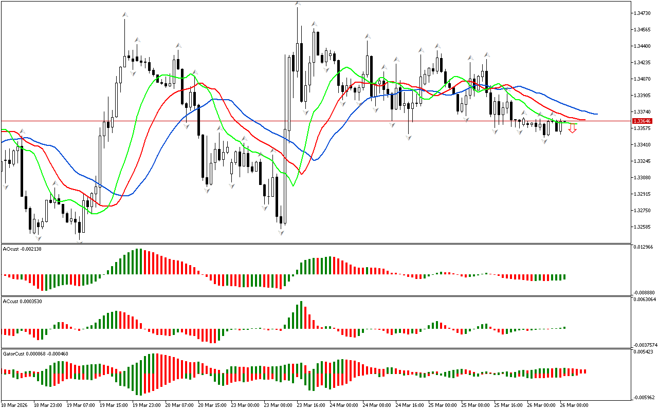Click the -0.005962 GatorCust scale value

pyautogui.click(x=644, y=397)
